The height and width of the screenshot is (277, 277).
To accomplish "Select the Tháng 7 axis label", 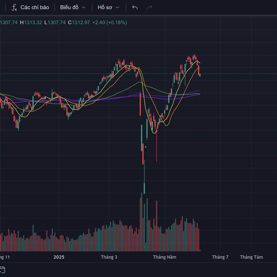I will click(x=220, y=257).
